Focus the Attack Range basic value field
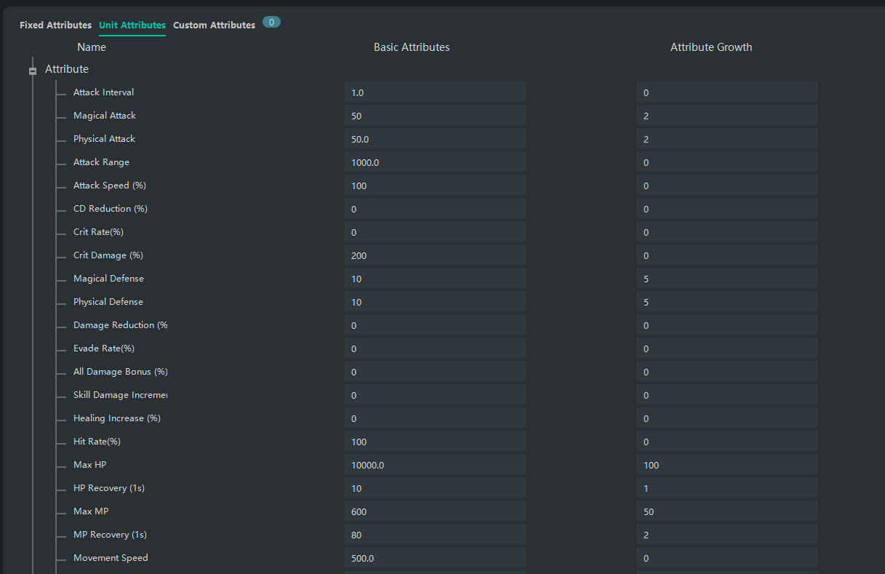This screenshot has width=885, height=574. [434, 162]
